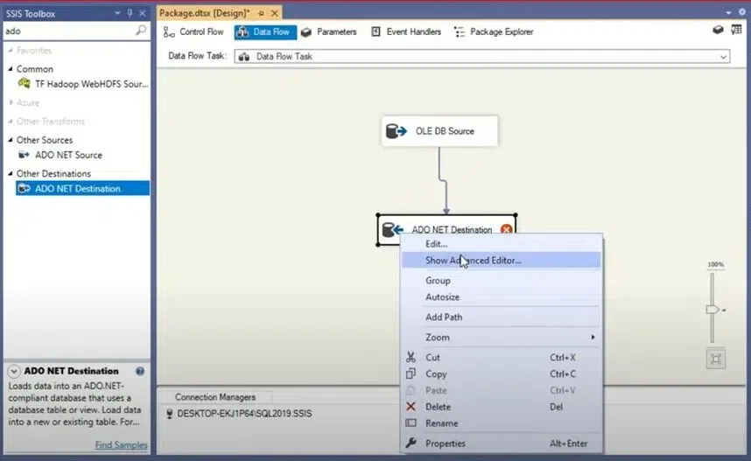Click the ADO NET Source icon
This screenshot has width=751, height=461.
click(24, 155)
